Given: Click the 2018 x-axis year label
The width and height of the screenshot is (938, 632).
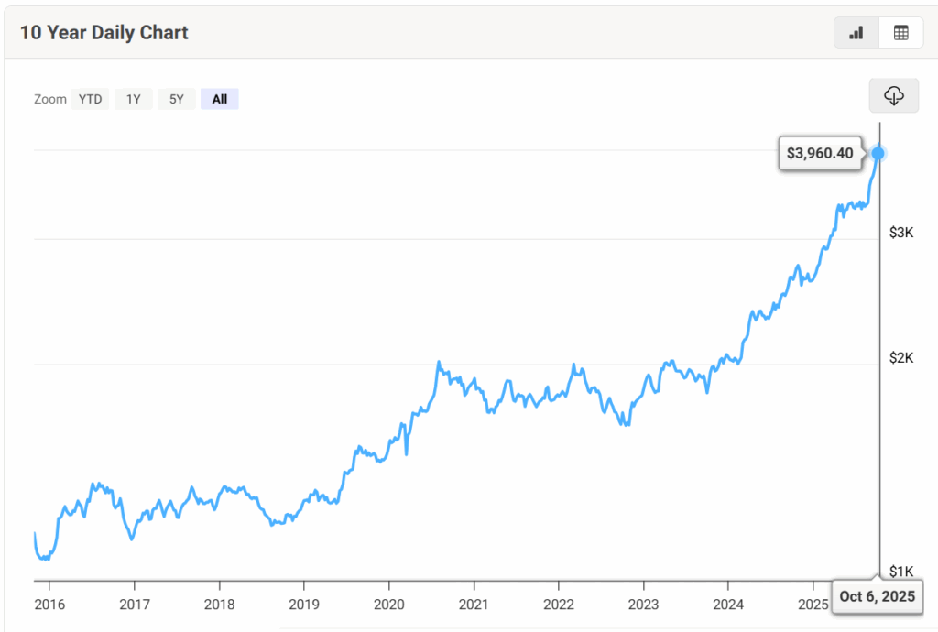Looking at the screenshot, I should pos(219,605).
